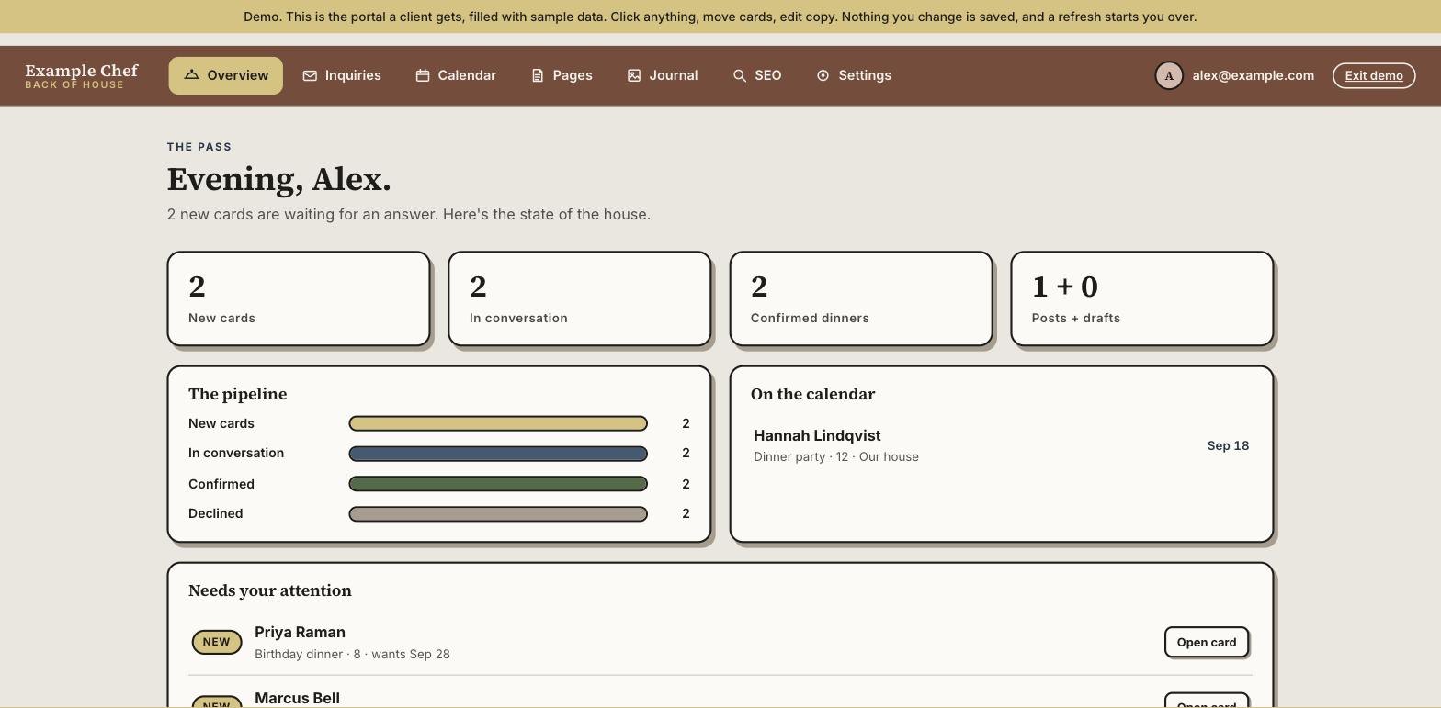Click 'Dinner party · 12 · Our house'

[836, 457]
